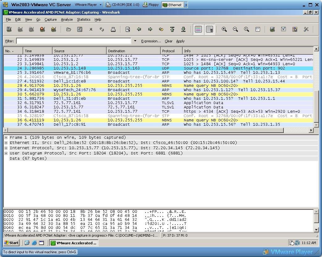Viewport: 322px width, 257px height.
Task: Expand the Frame 1 tree node
Action: pos(6,137)
